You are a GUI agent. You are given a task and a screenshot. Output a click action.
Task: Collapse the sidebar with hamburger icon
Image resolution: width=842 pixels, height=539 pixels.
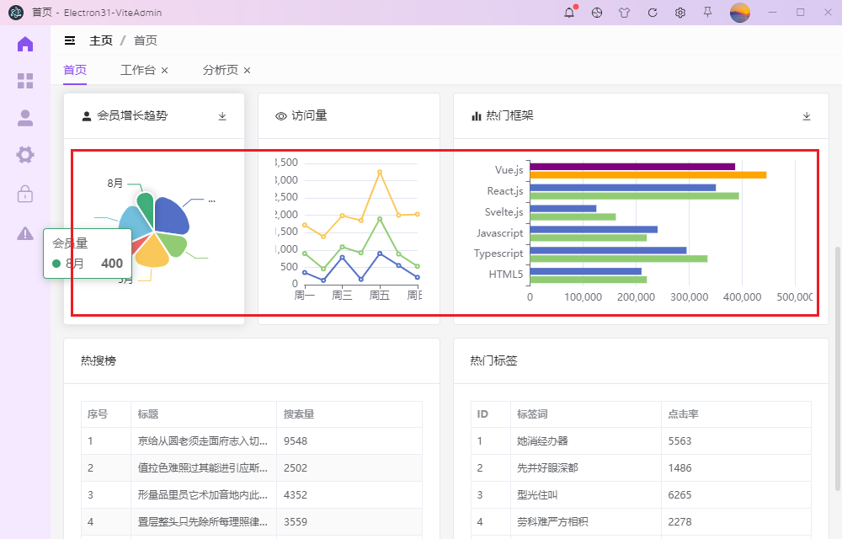click(70, 40)
